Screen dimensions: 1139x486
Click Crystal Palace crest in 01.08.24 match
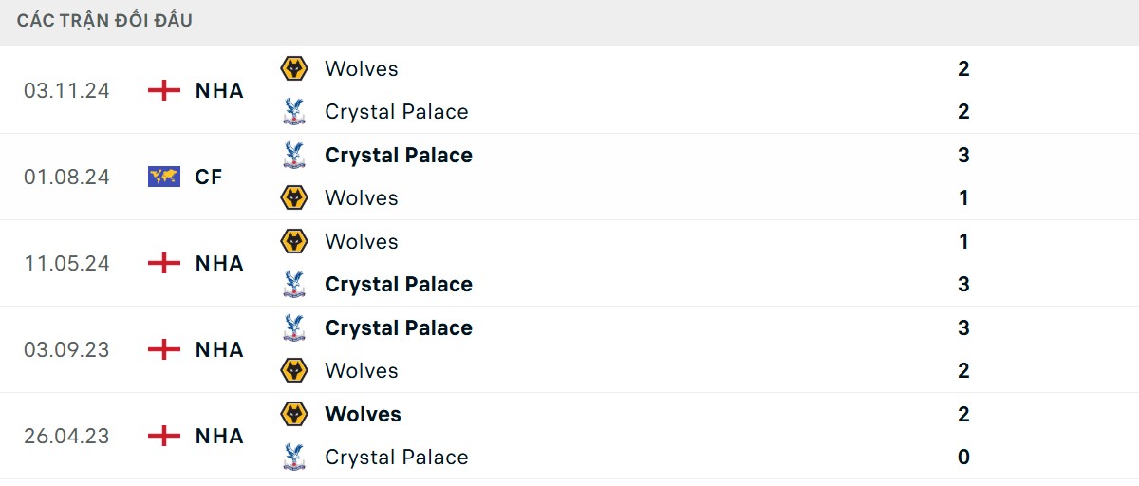tap(295, 155)
